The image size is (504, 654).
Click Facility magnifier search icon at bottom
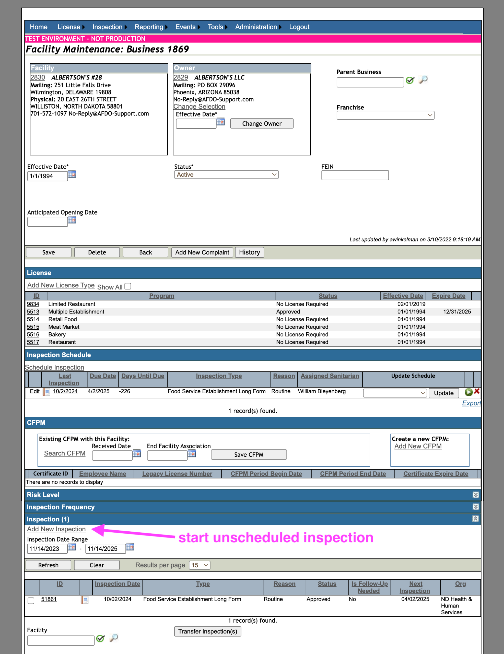[114, 638]
